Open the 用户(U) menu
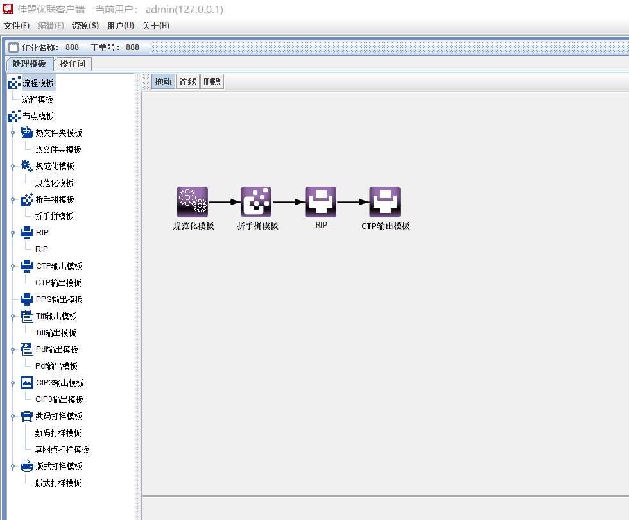The height and width of the screenshot is (520, 629). tap(120, 26)
